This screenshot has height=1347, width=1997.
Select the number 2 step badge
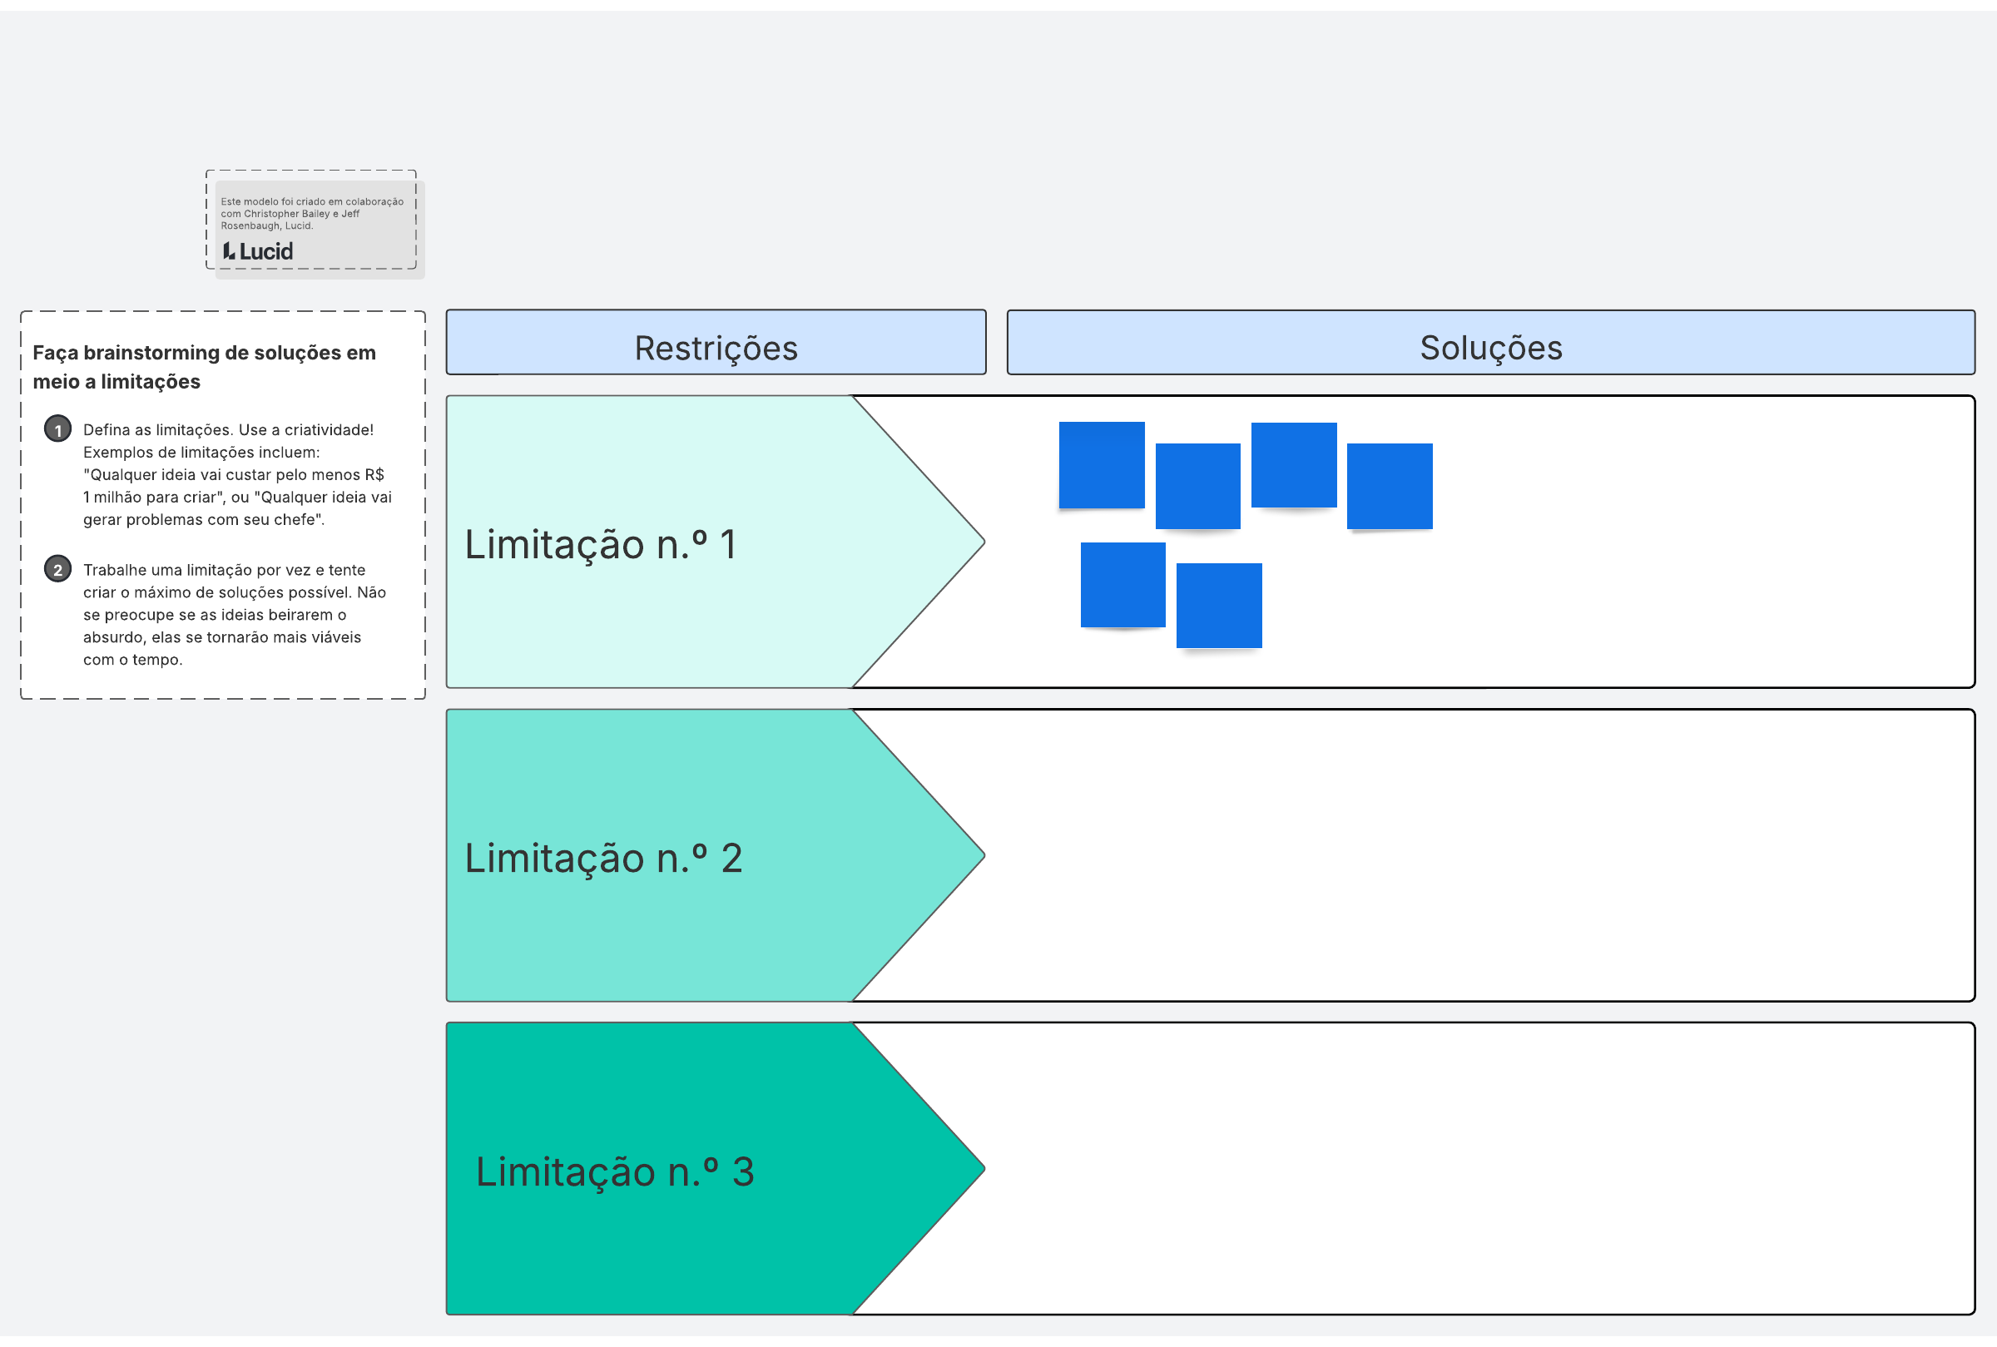point(57,570)
